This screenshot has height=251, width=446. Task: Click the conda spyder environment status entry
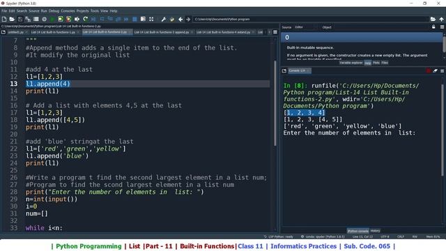point(323,236)
